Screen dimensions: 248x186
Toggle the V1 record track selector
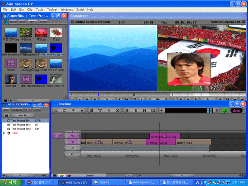click(x=73, y=142)
